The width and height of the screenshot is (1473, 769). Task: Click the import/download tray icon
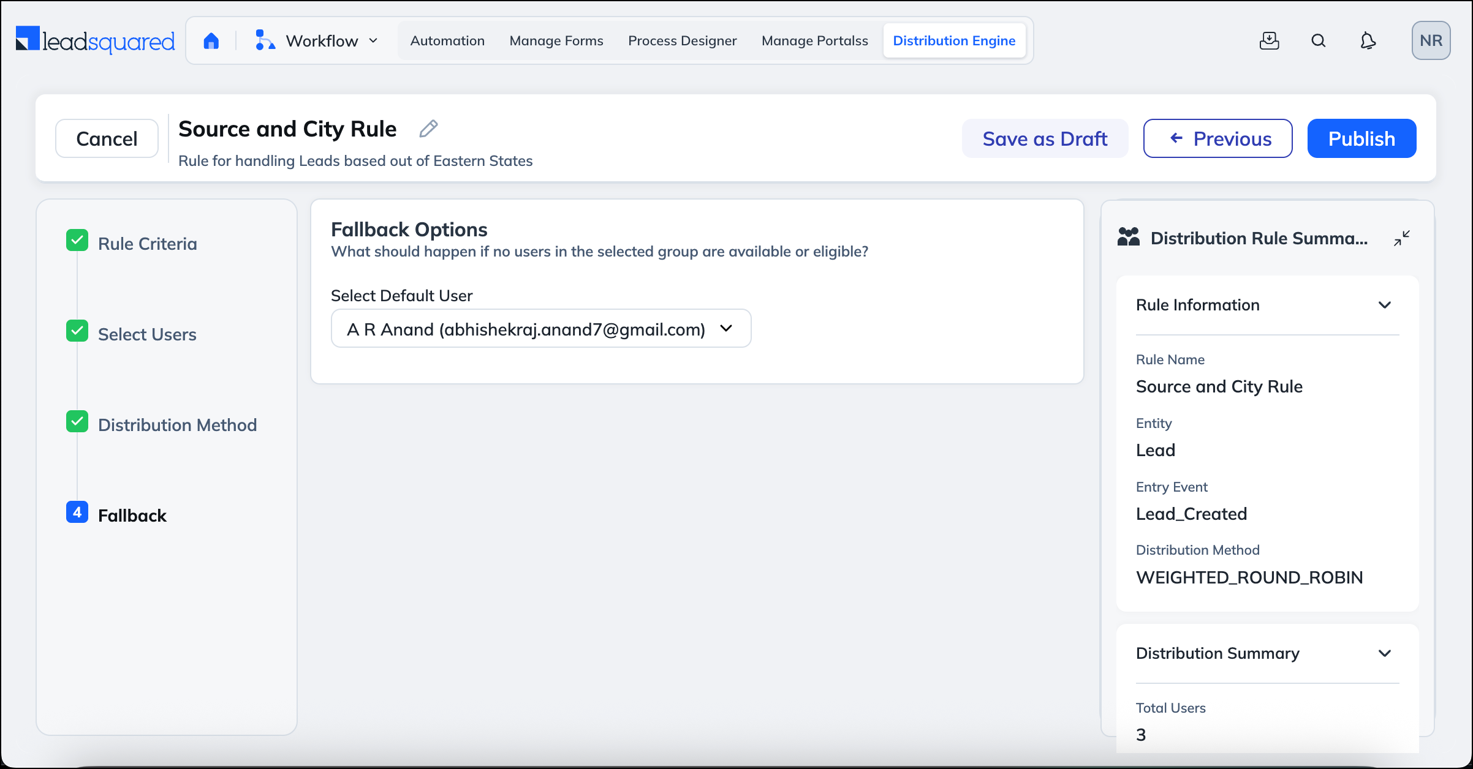[x=1269, y=40]
